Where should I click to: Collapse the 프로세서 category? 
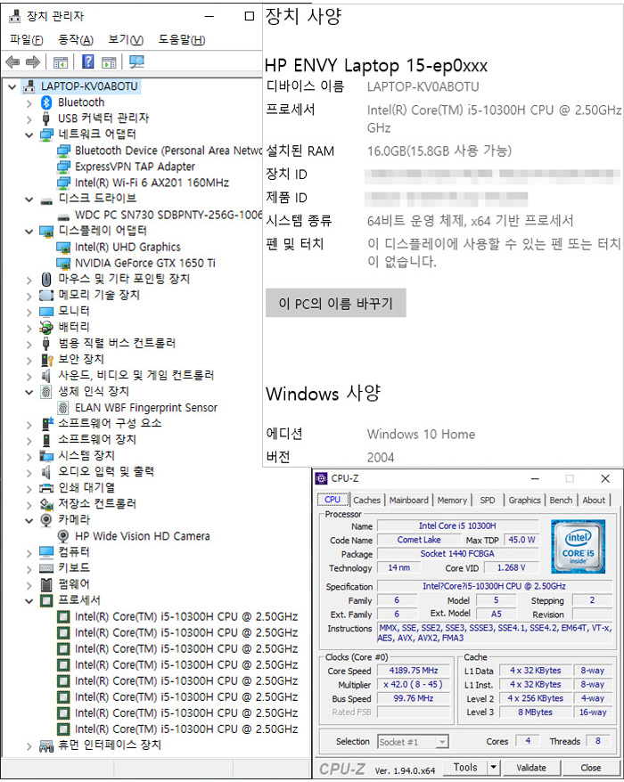tap(29, 601)
